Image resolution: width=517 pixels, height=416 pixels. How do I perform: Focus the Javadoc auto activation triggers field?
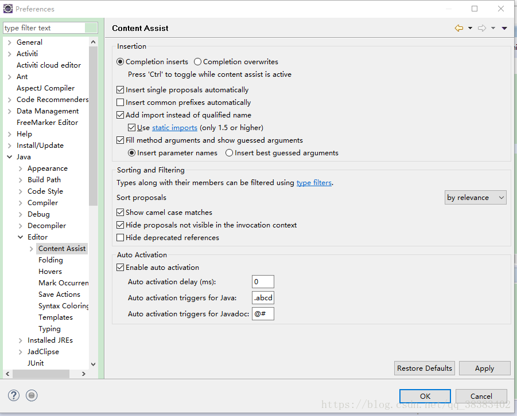pyautogui.click(x=263, y=314)
